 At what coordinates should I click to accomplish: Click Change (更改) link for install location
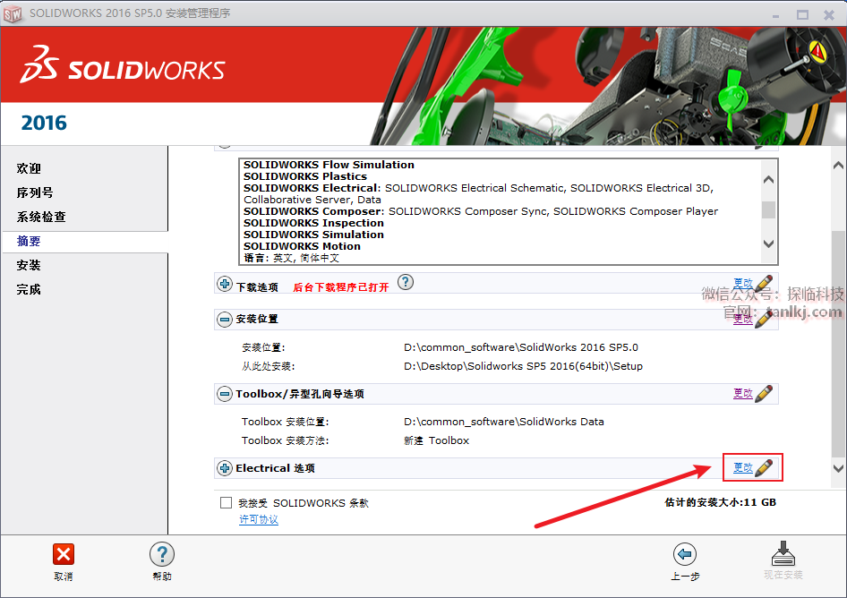click(x=742, y=319)
